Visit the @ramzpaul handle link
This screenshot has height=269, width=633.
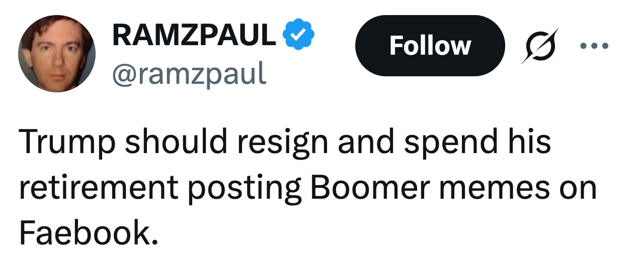coord(189,74)
